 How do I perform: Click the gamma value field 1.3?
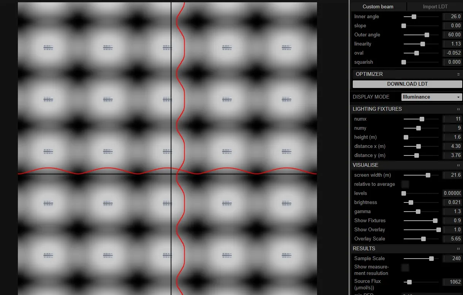452,212
